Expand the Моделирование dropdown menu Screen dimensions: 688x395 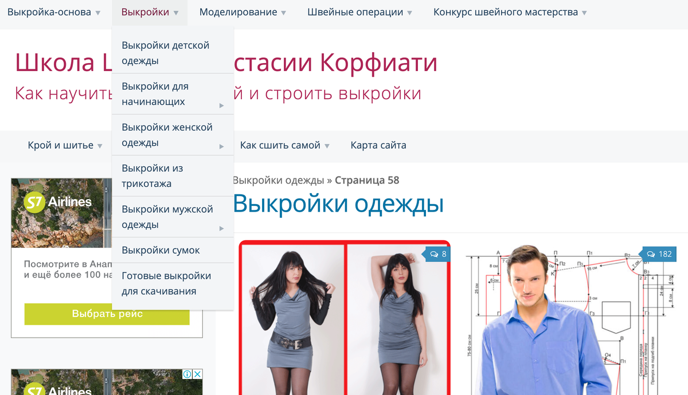point(237,12)
